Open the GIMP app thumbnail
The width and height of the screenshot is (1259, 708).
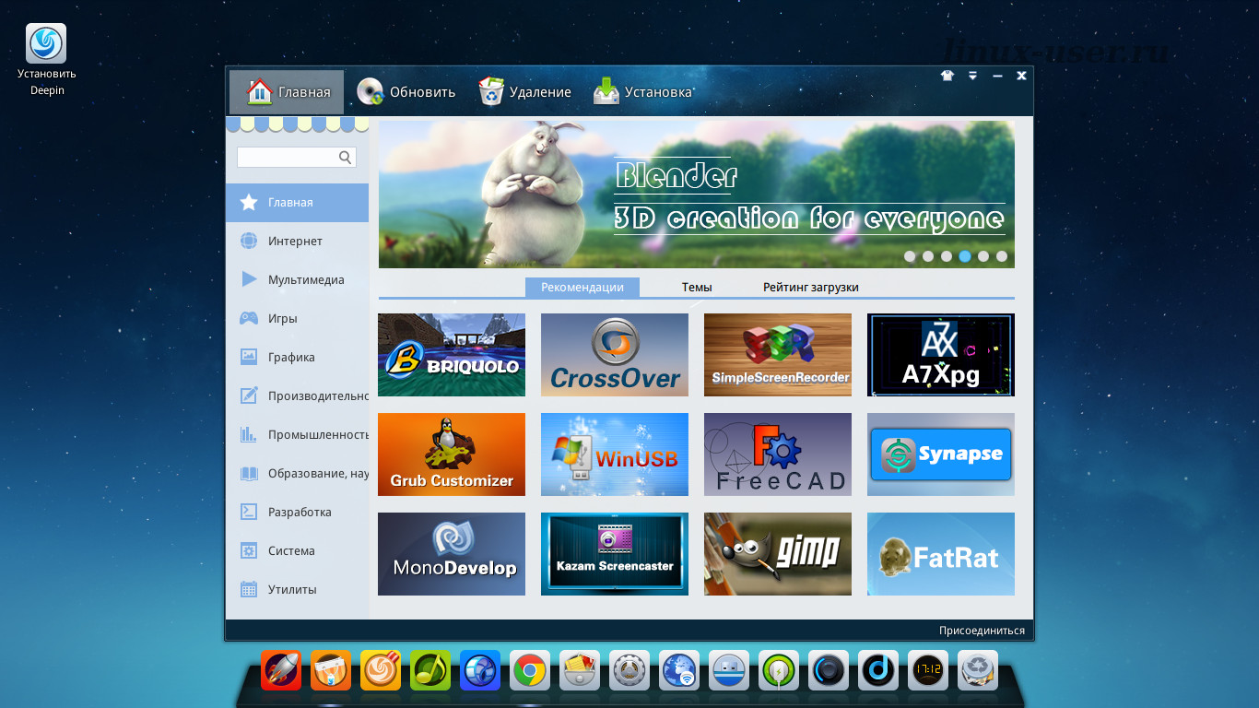click(x=778, y=554)
